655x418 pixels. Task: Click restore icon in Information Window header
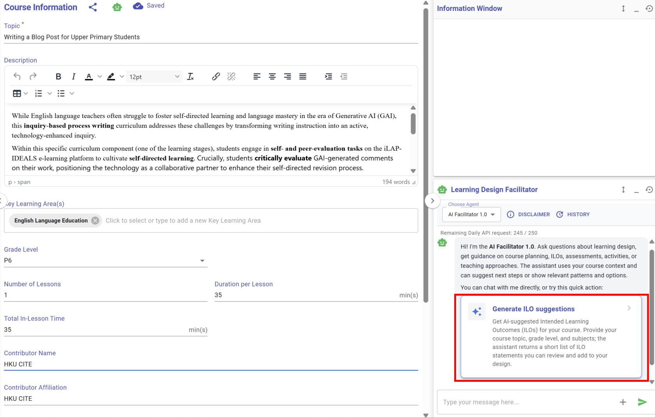click(x=649, y=9)
